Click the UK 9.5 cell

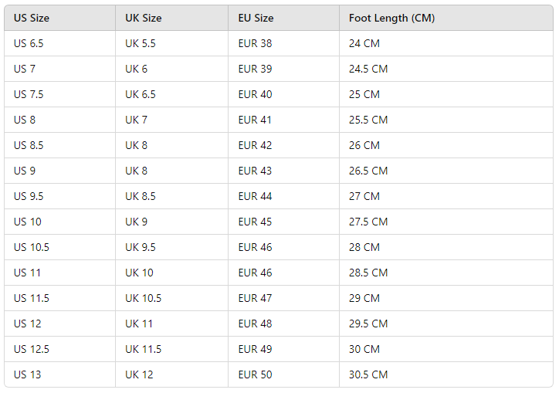point(141,247)
